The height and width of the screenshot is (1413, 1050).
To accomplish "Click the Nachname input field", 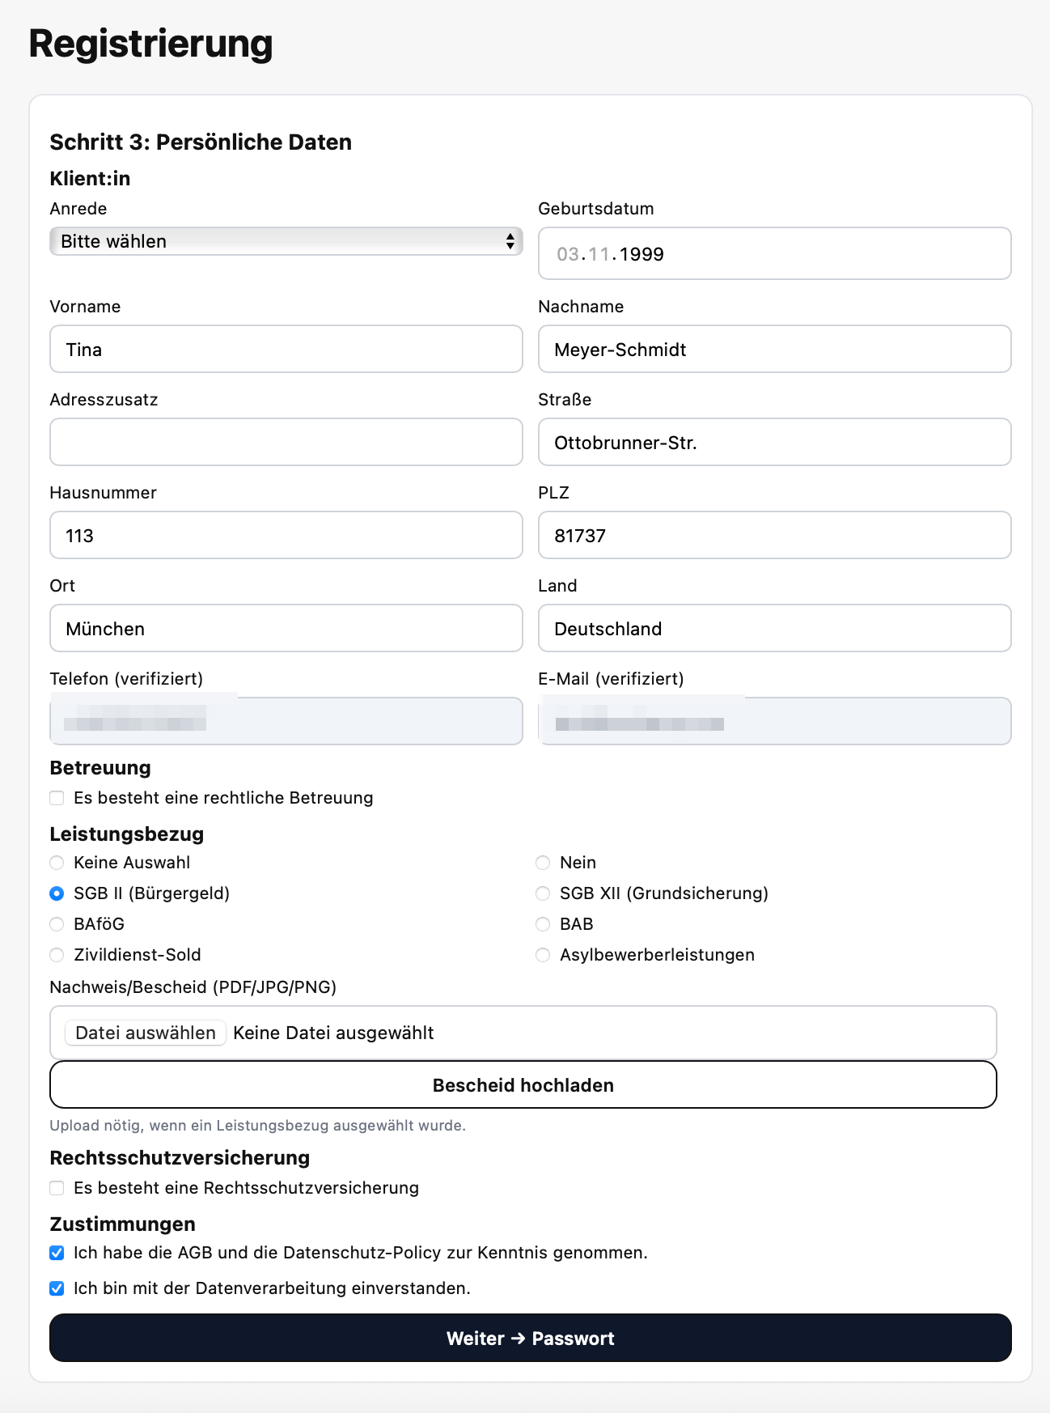I will click(x=774, y=350).
